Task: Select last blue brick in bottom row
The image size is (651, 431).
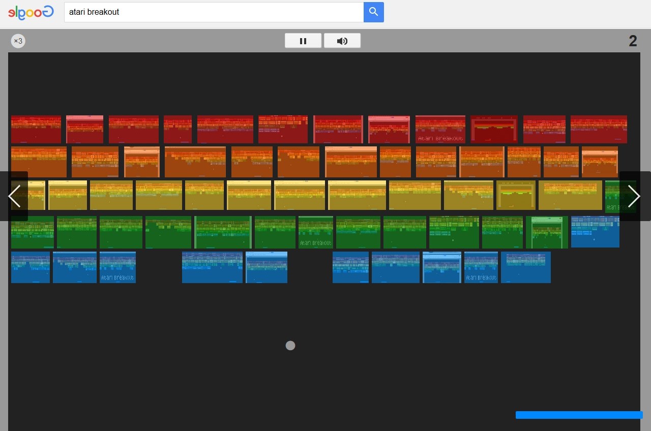Action: [x=526, y=267]
